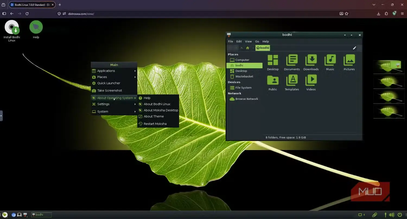Click the power icon in the system tray
Image resolution: width=407 pixels, height=219 pixels.
399,215
